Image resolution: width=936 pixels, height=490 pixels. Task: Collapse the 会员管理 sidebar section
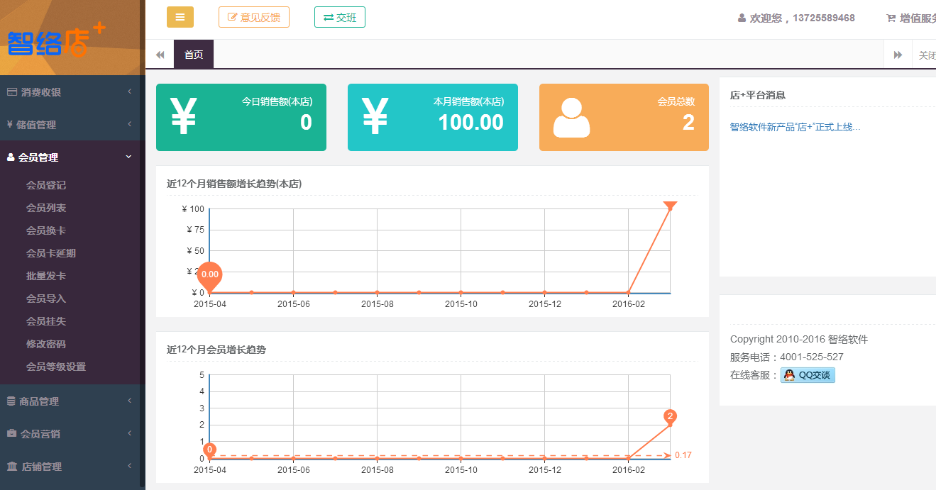click(x=71, y=157)
